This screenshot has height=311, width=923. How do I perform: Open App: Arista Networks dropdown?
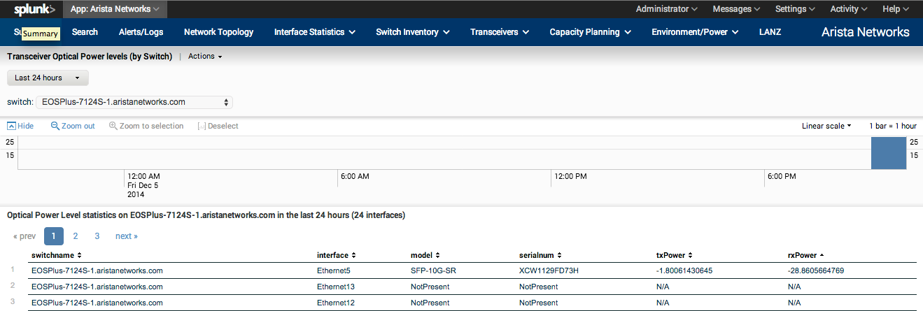point(115,9)
